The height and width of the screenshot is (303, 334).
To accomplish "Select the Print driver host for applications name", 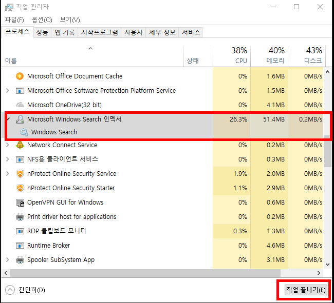I will pos(71,217).
